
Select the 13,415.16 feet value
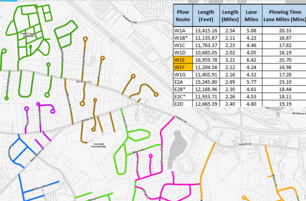coord(206,31)
